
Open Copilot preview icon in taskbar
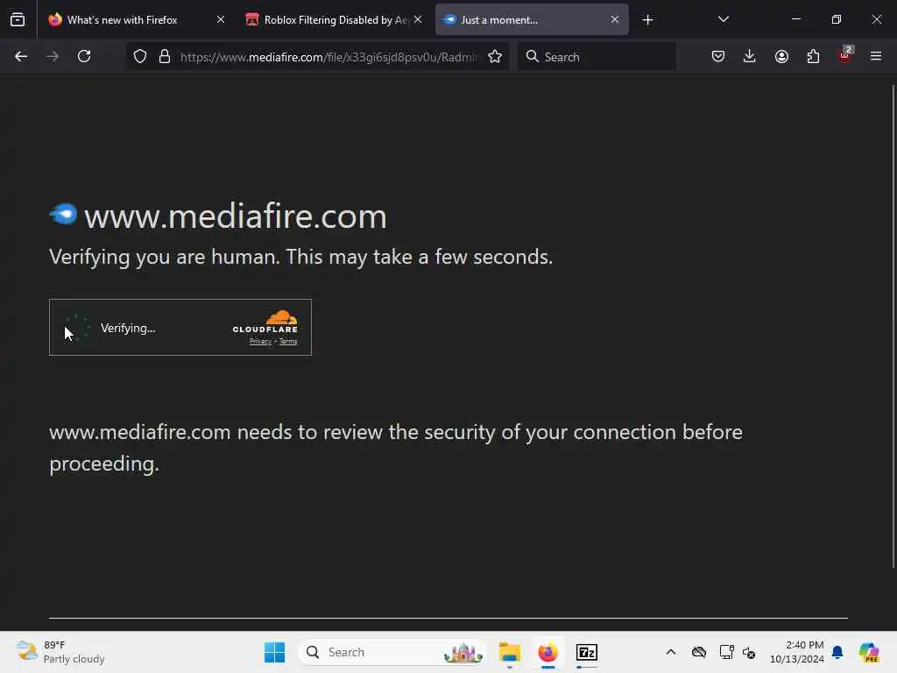coord(868,652)
